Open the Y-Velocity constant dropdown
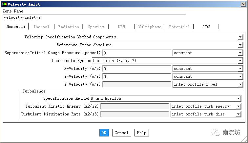 tap(240, 76)
